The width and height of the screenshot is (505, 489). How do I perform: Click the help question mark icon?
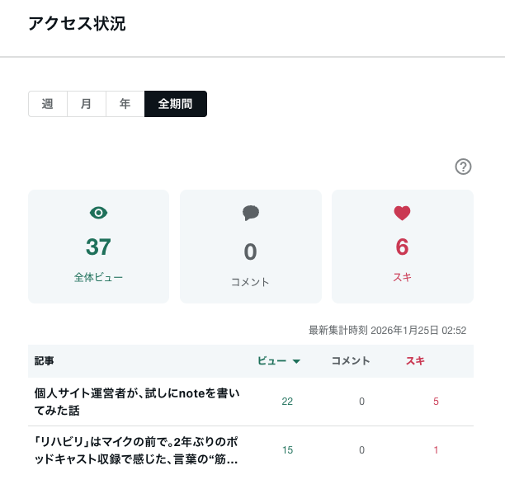tap(463, 167)
